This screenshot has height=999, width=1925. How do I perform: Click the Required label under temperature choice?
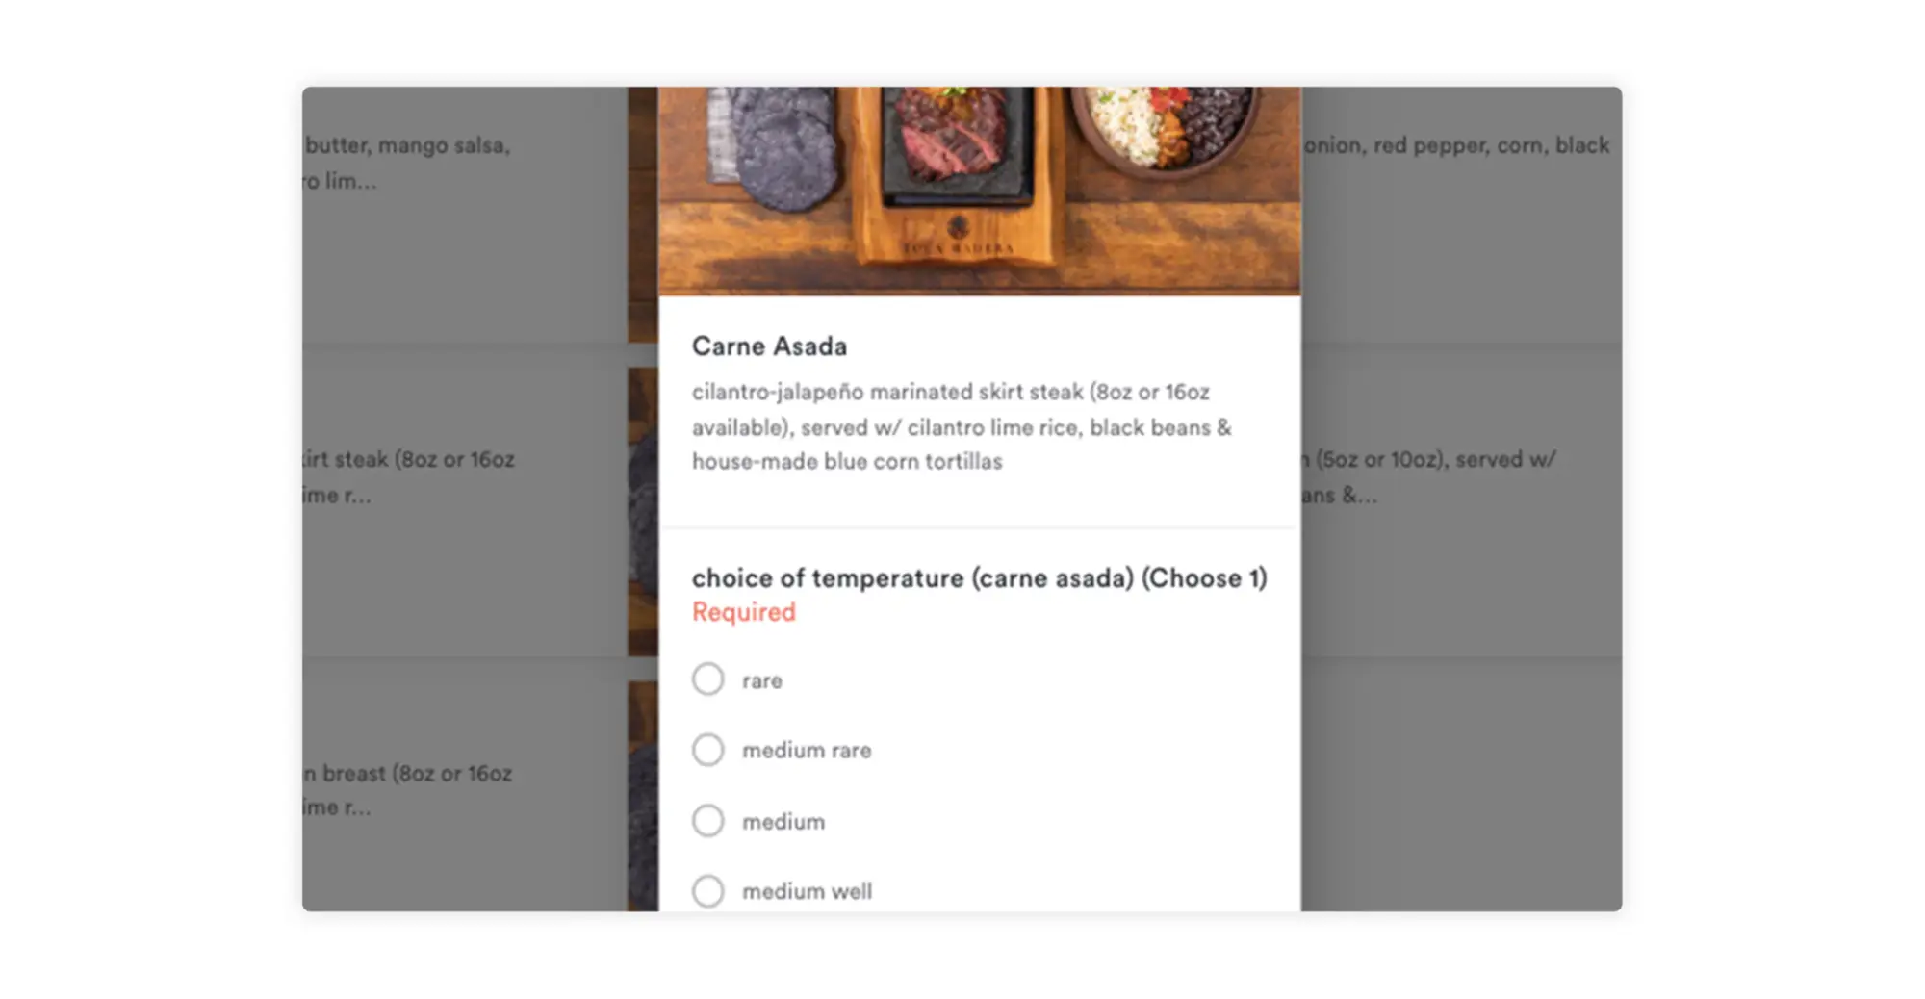[743, 611]
